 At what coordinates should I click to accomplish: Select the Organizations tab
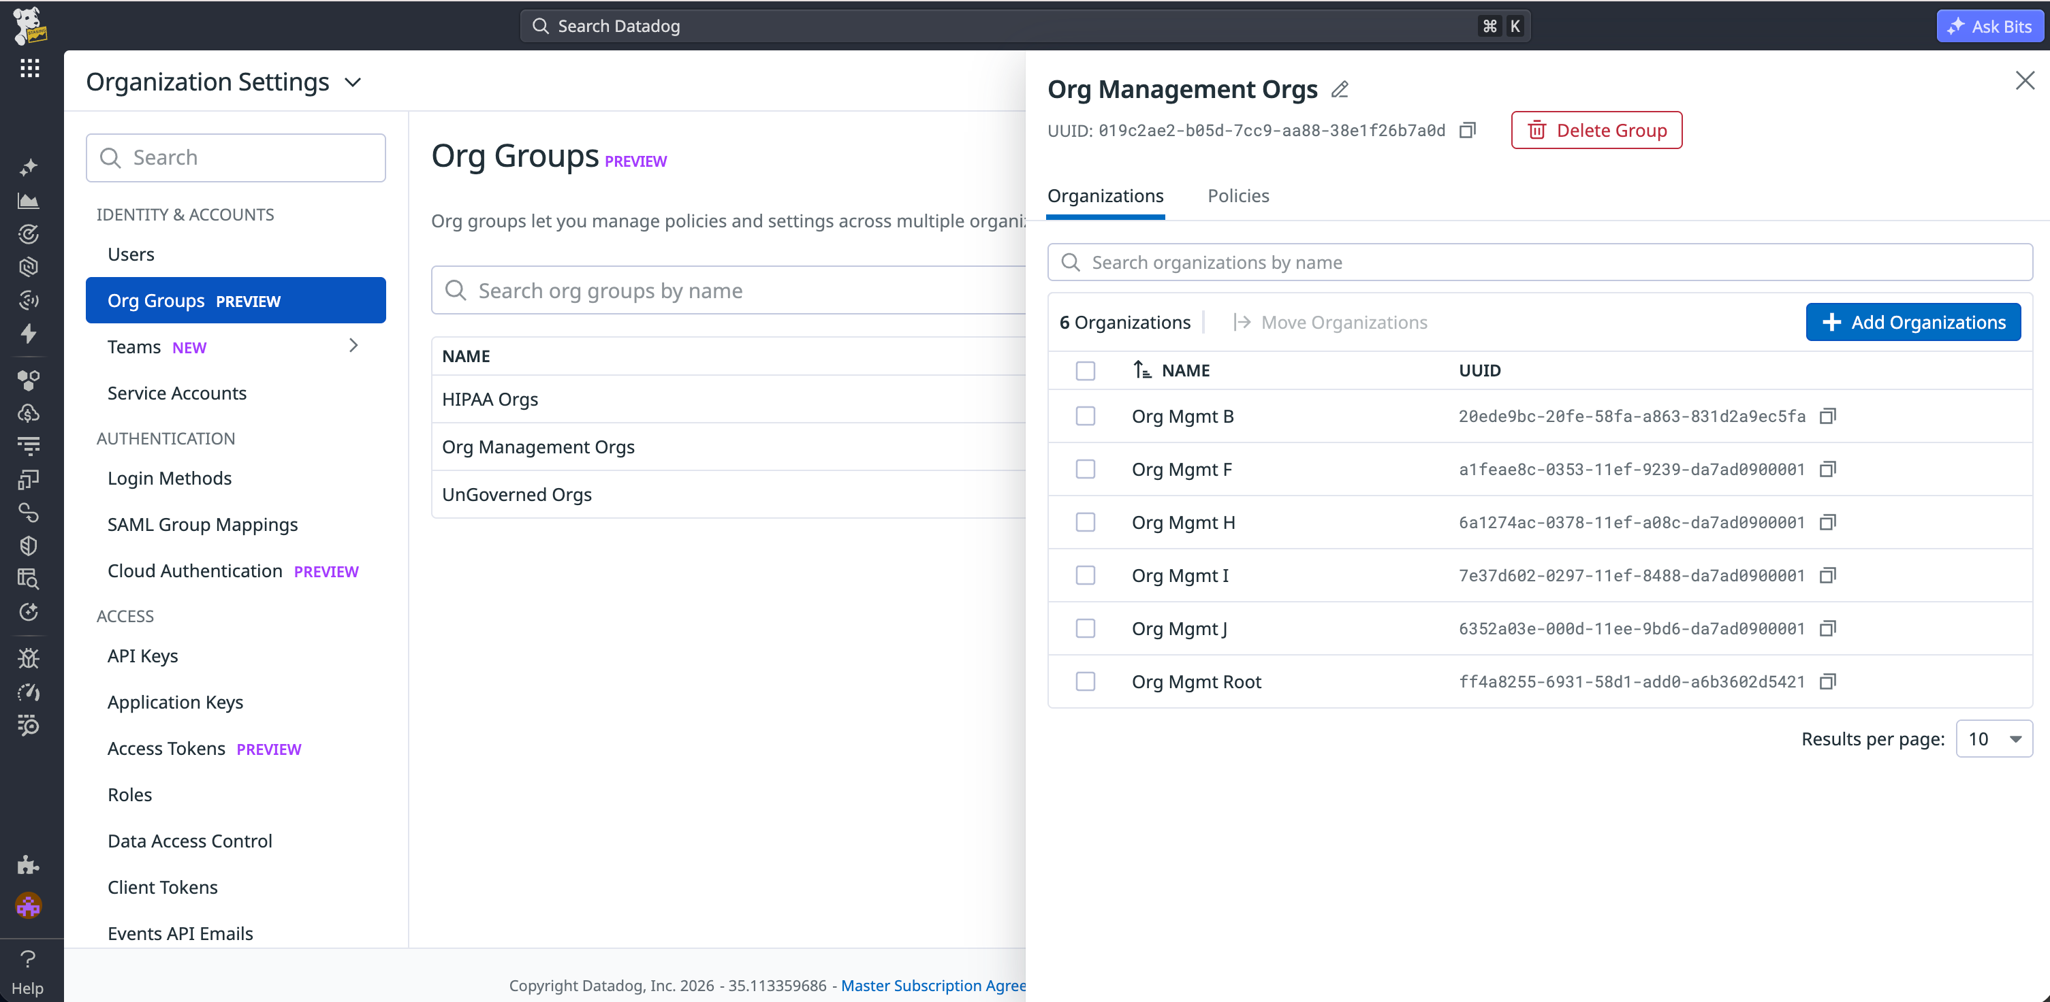click(x=1105, y=195)
